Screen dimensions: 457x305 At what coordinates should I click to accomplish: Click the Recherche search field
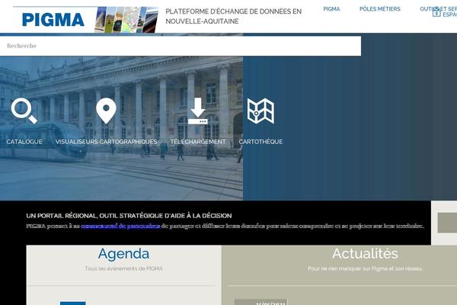pos(181,46)
